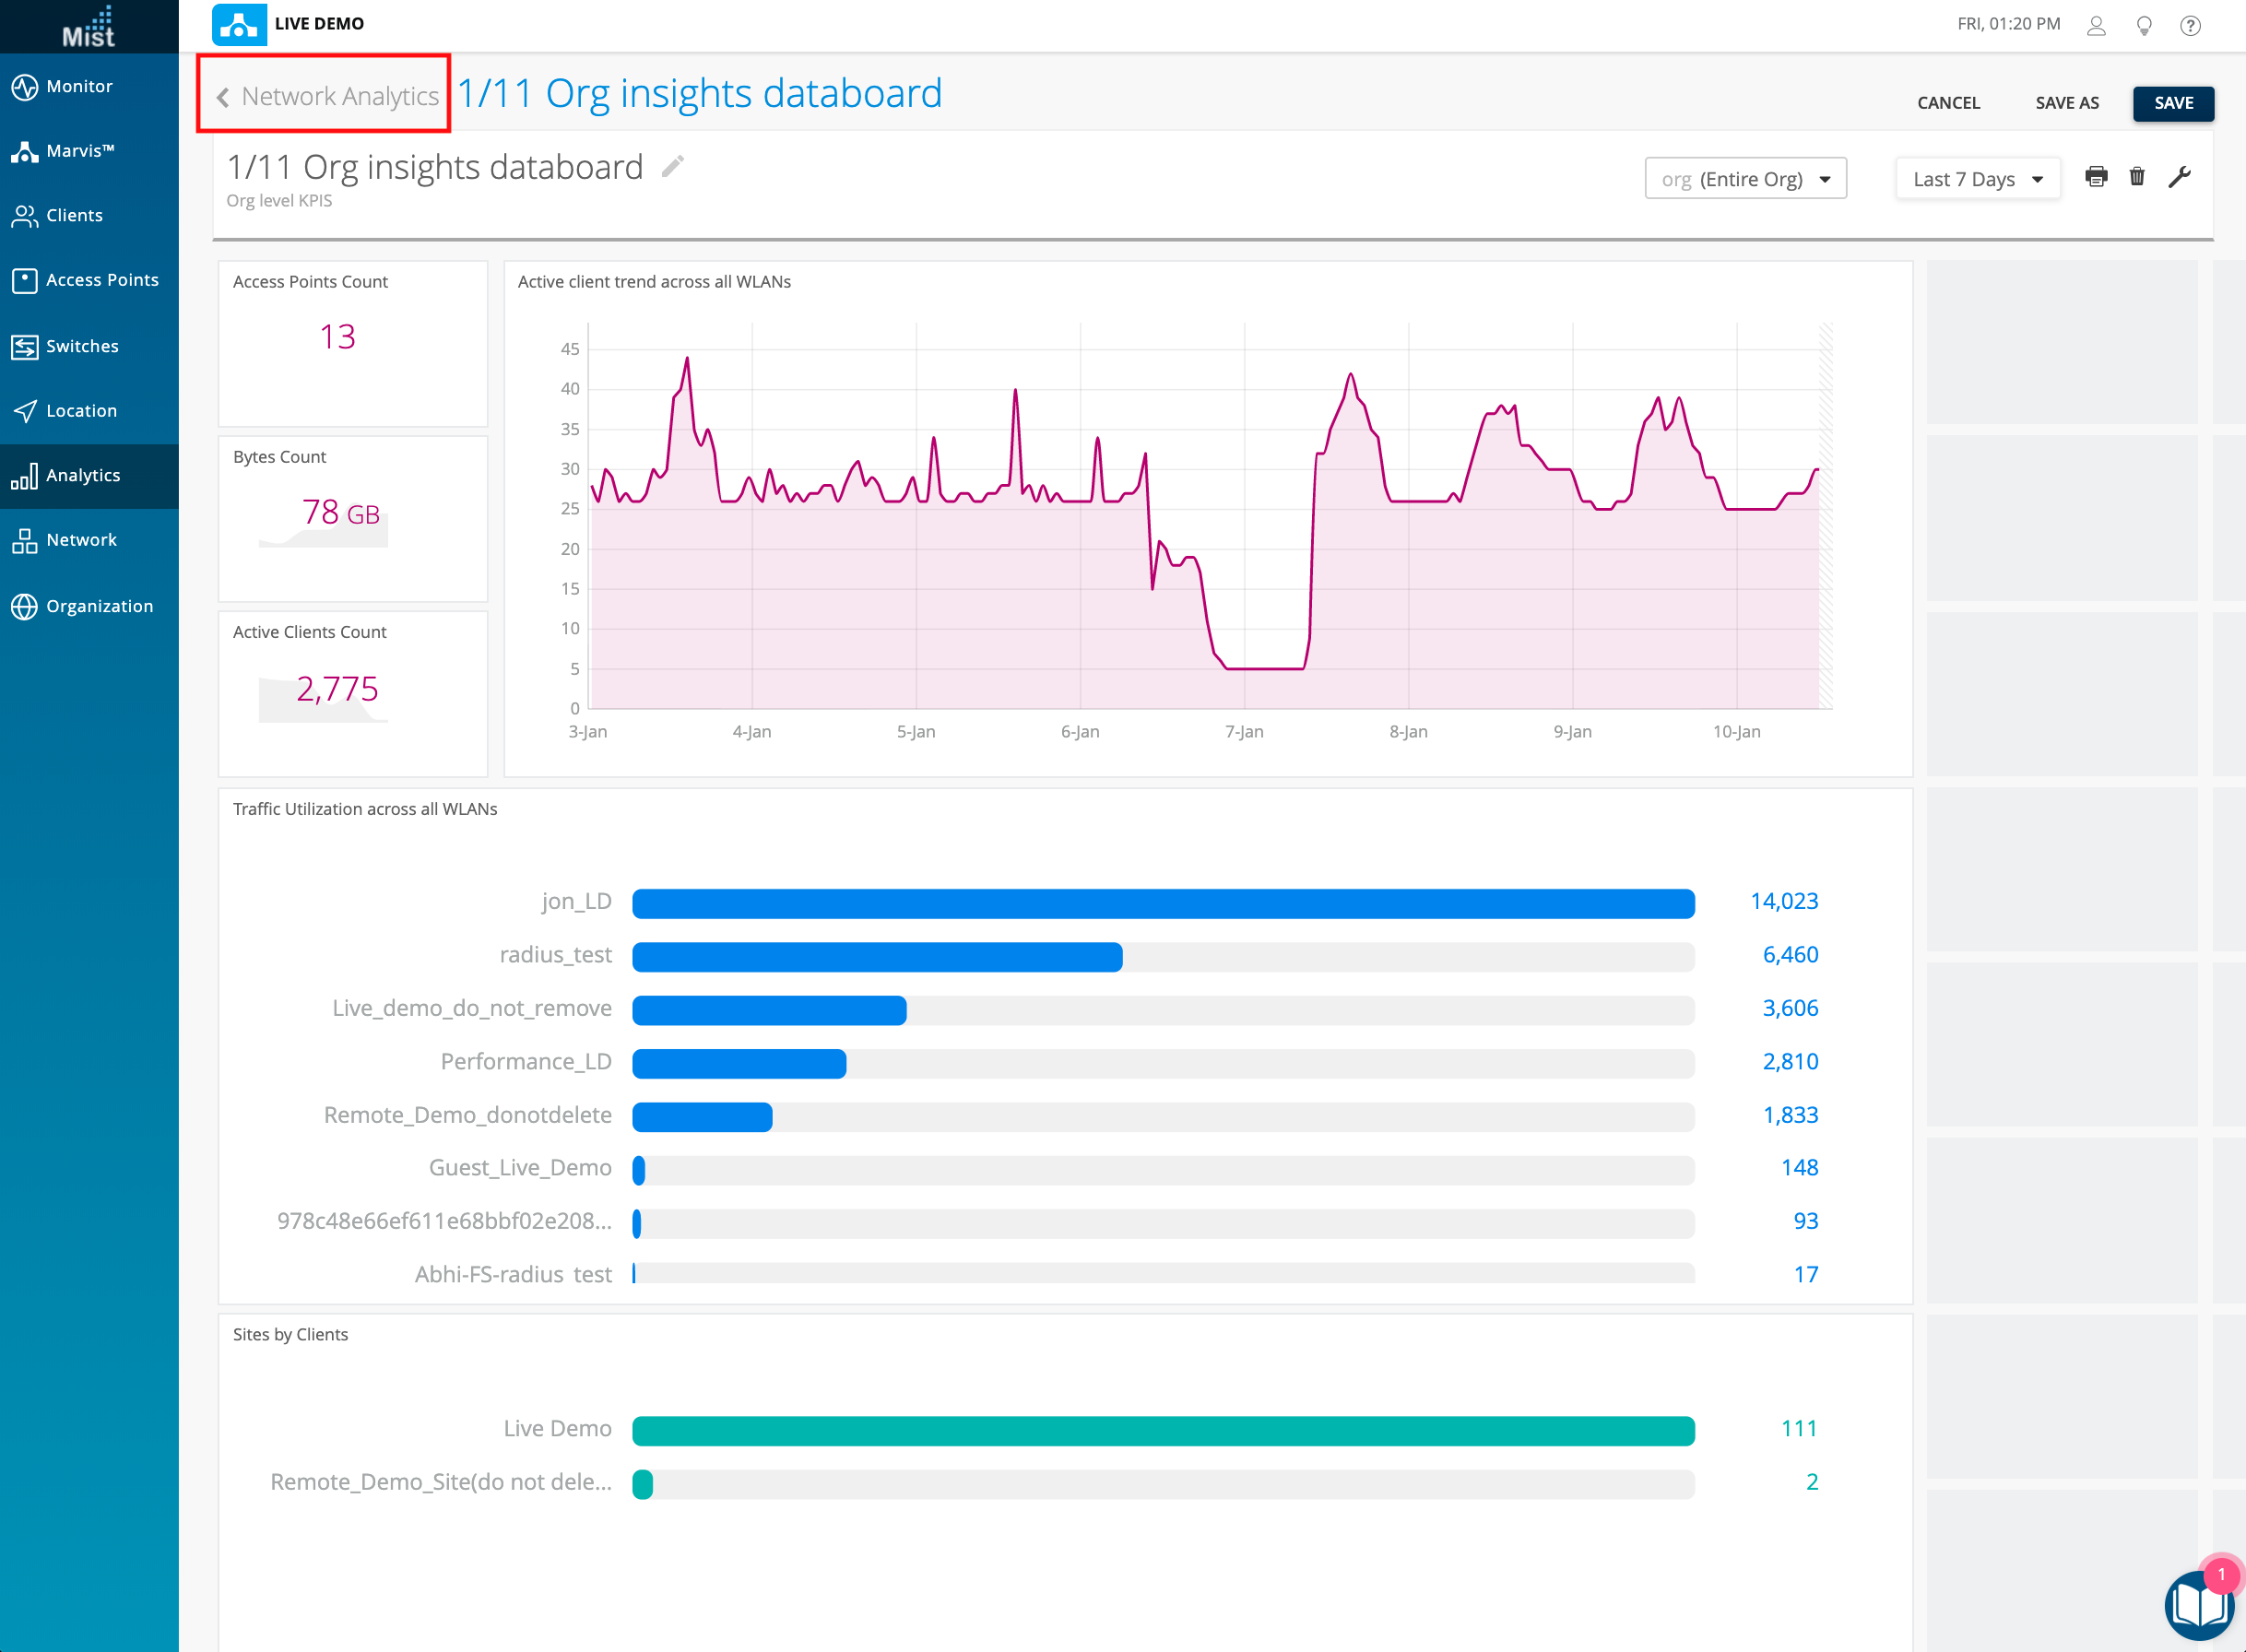Click the Access Points Count widget
The width and height of the screenshot is (2246, 1652).
[x=352, y=343]
